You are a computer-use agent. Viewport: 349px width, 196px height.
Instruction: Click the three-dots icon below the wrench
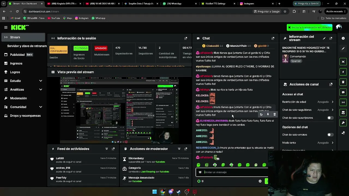click(343, 133)
